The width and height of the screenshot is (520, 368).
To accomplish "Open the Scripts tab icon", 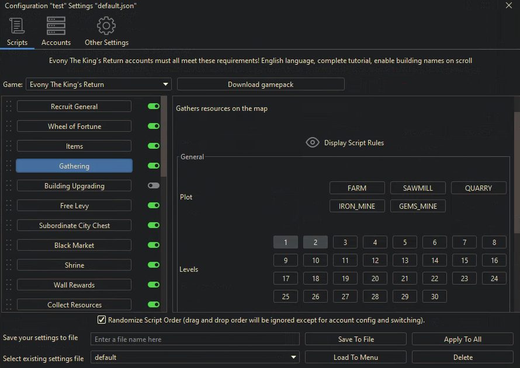I will coord(17,26).
